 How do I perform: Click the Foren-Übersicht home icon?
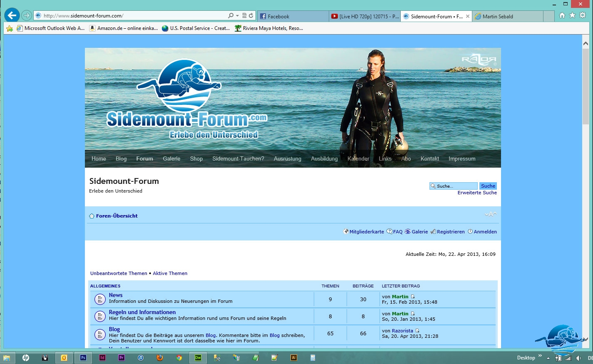92,216
